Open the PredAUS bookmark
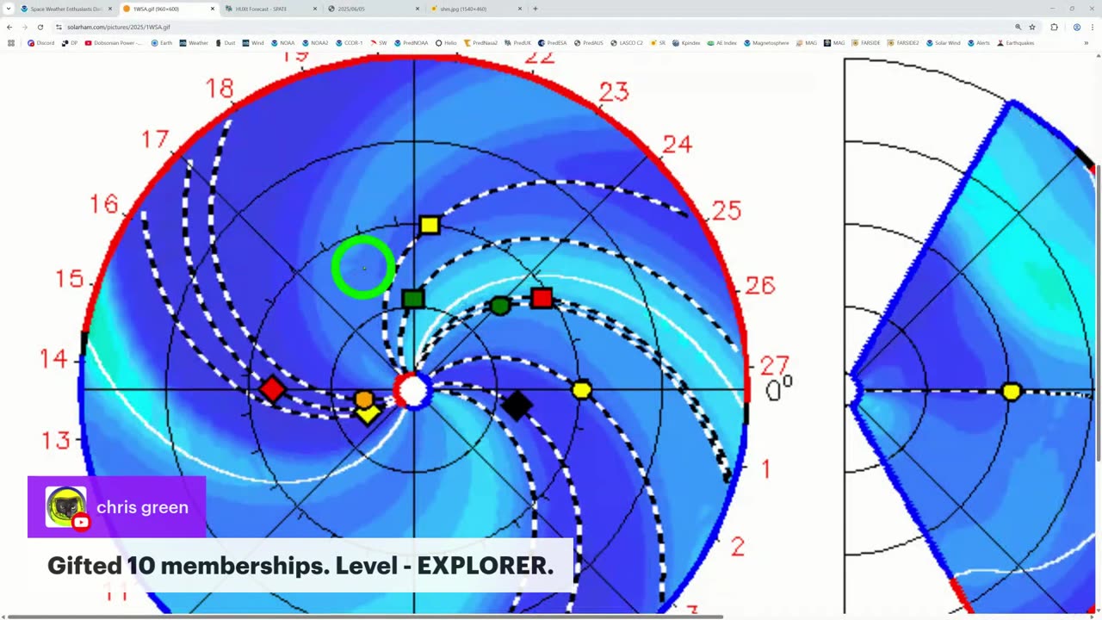 point(588,42)
